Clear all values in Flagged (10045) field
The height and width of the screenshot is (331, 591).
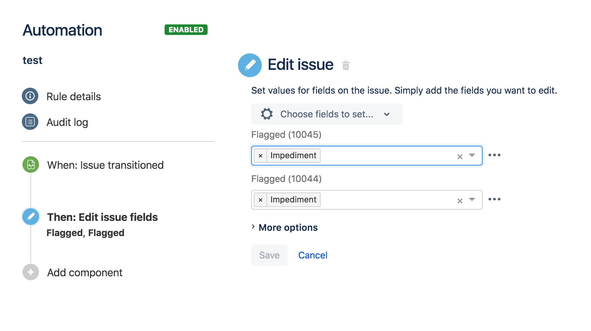click(459, 157)
